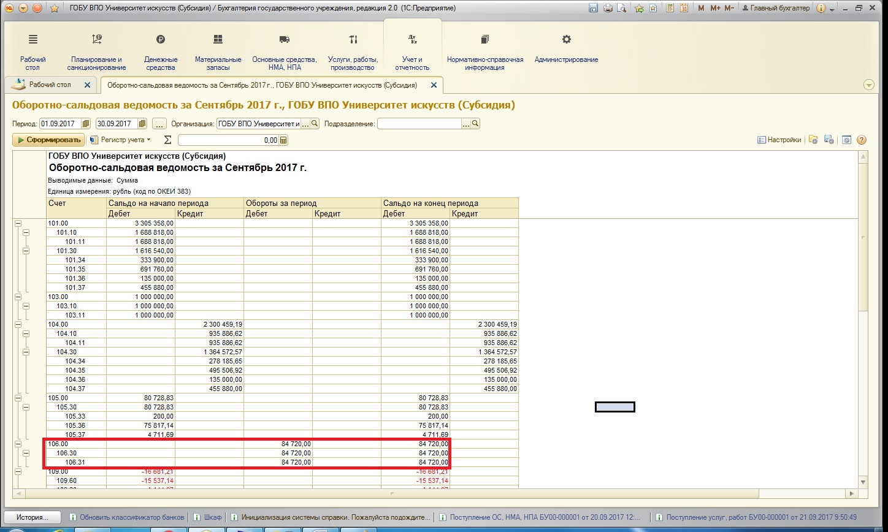Collapse the 104.00 account group
The image size is (888, 532).
coord(17,324)
